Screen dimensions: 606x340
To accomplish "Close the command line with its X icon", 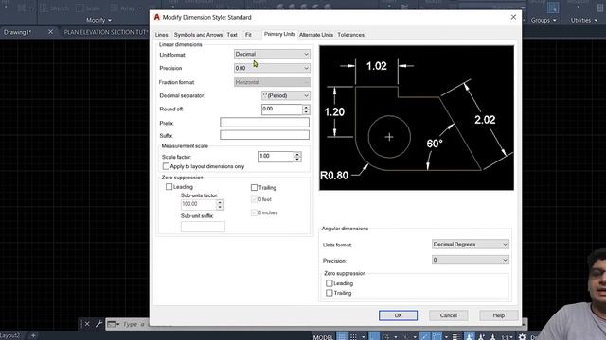I will (87, 324).
